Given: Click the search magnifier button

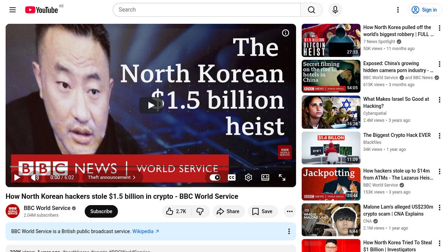Looking at the screenshot, I should click(311, 10).
